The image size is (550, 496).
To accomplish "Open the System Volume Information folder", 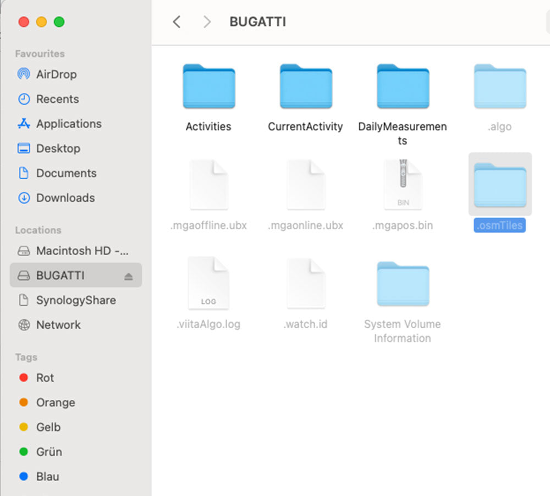I will 403,284.
